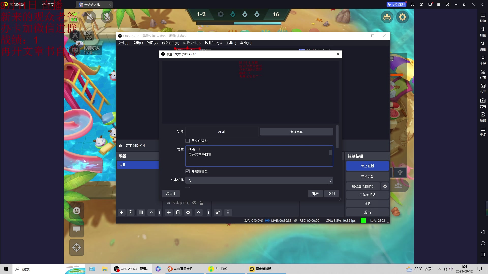The height and width of the screenshot is (274, 488).
Task: Increase volume with the 加量 sidebar icon
Action: coord(483,31)
